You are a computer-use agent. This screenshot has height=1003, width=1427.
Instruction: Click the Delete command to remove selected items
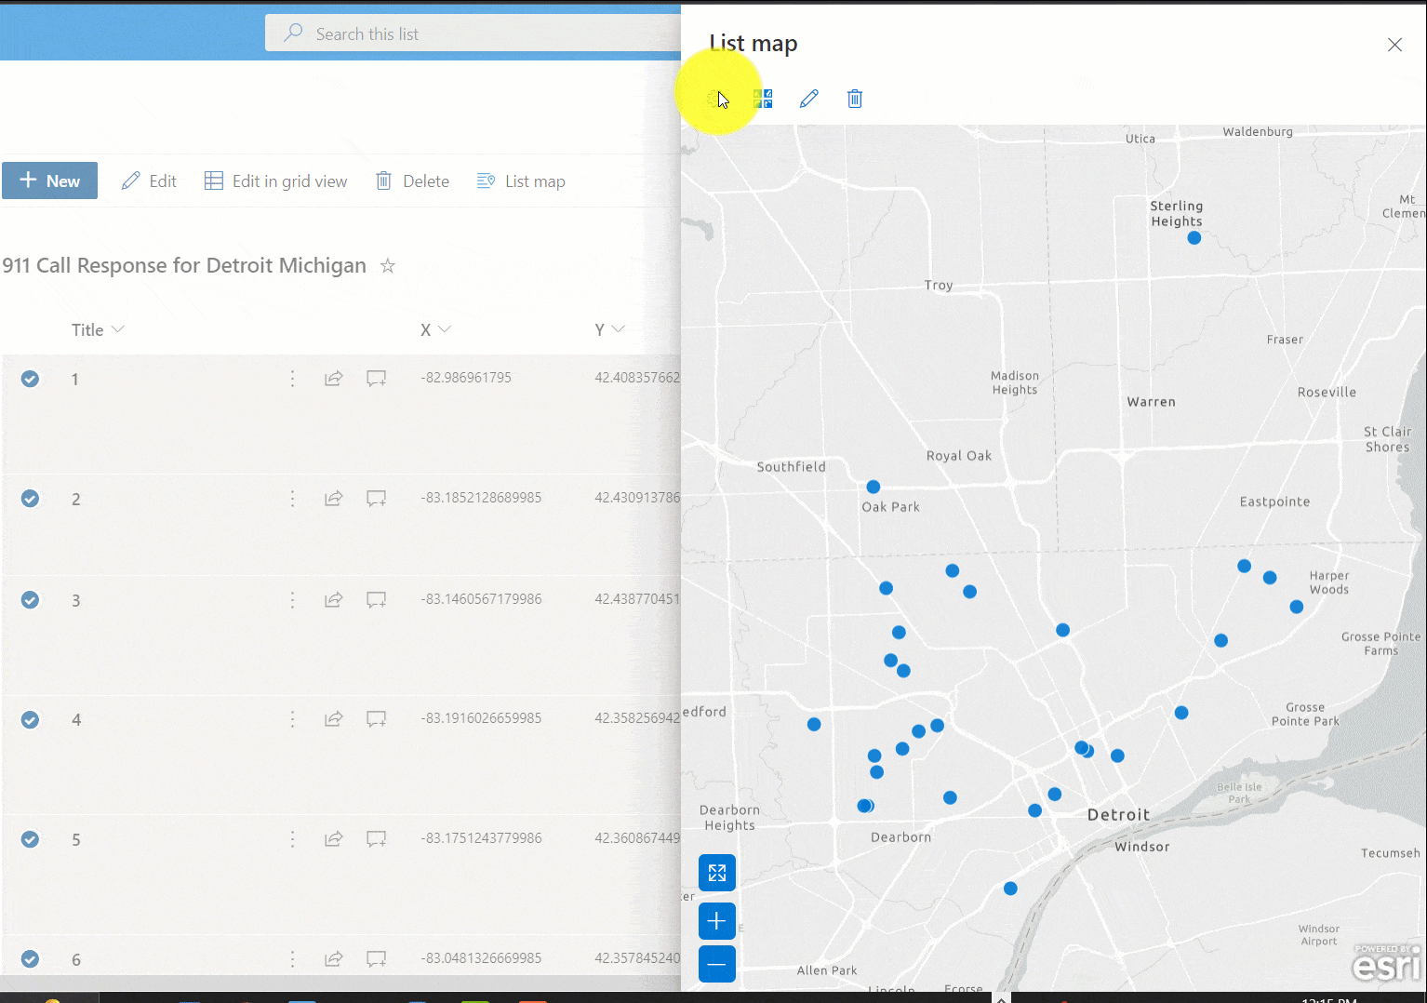coord(411,181)
